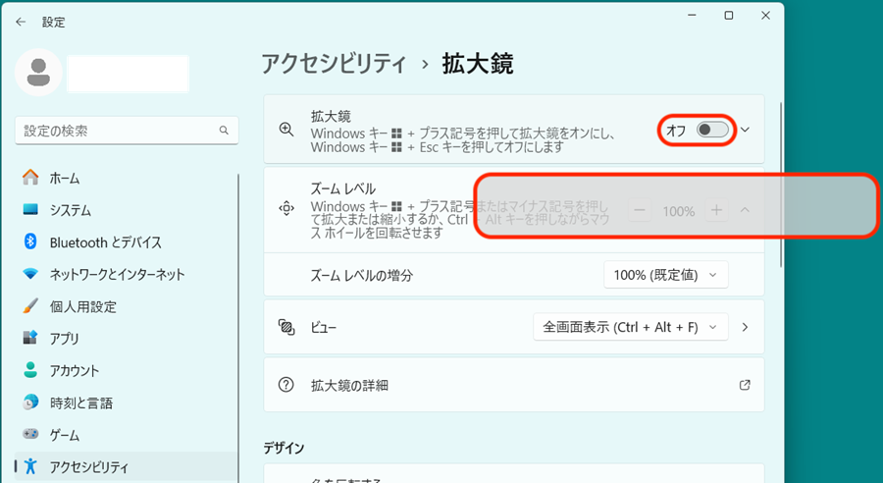The width and height of the screenshot is (883, 483).
Task: Expand the ビュー row right chevron
Action: click(746, 327)
